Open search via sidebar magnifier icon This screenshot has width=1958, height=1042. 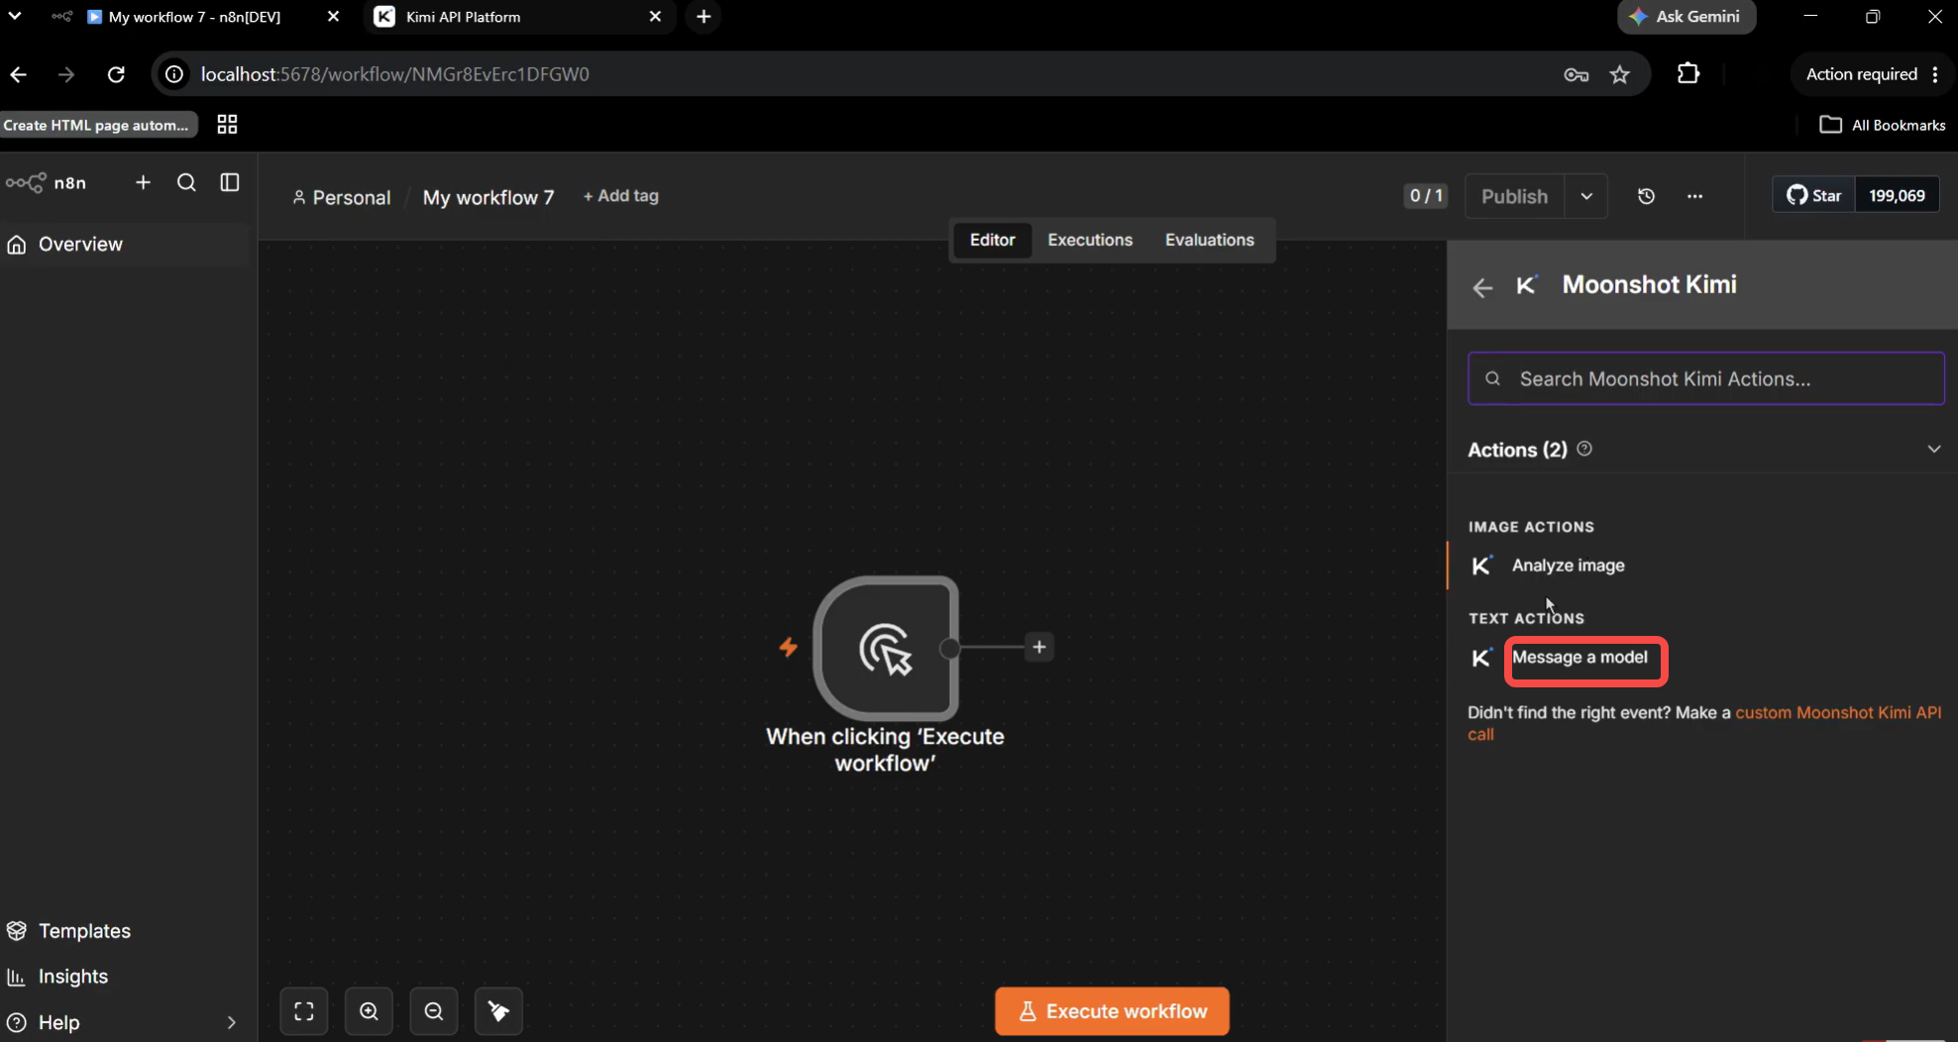(186, 182)
